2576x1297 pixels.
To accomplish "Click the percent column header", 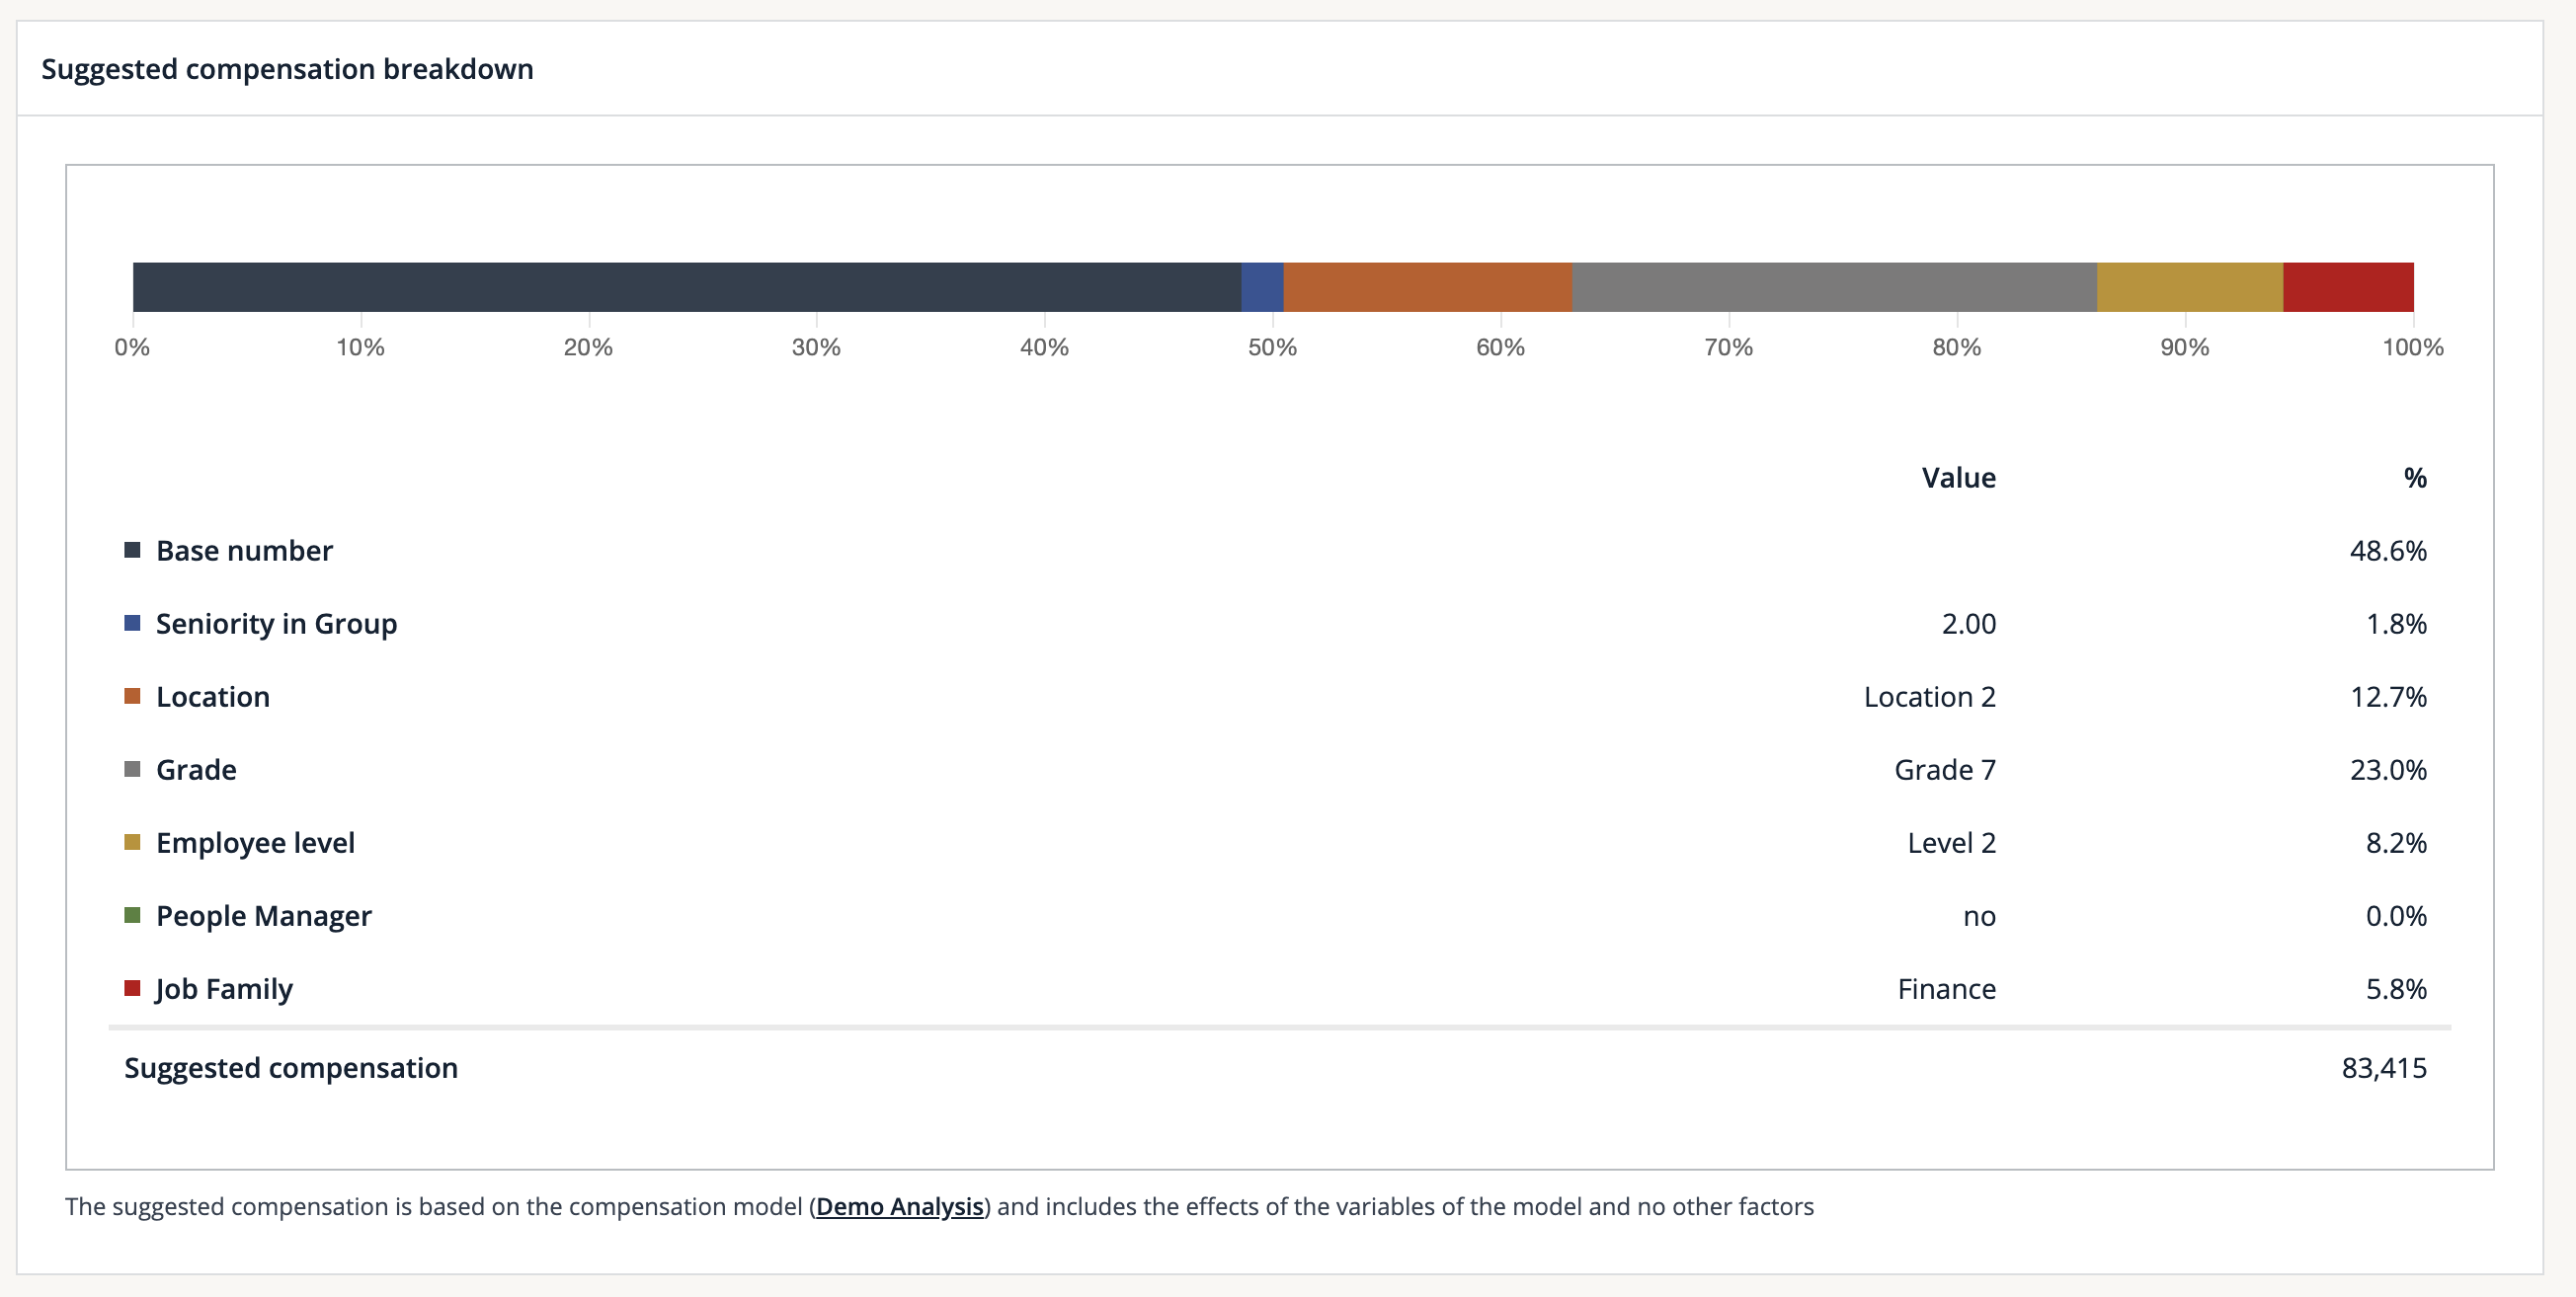I will coord(2414,478).
